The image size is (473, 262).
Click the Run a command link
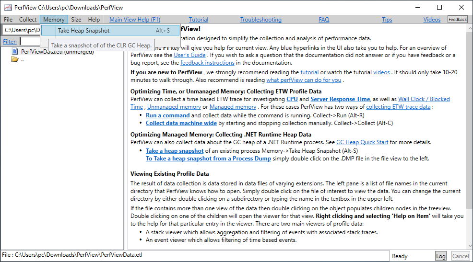click(x=168, y=115)
